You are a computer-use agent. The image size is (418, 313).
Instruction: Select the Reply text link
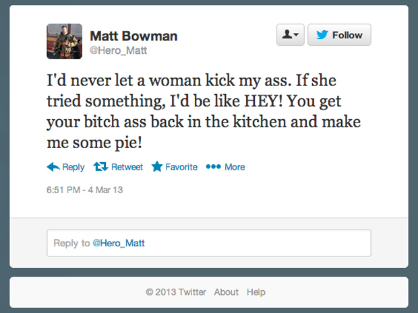pos(73,167)
